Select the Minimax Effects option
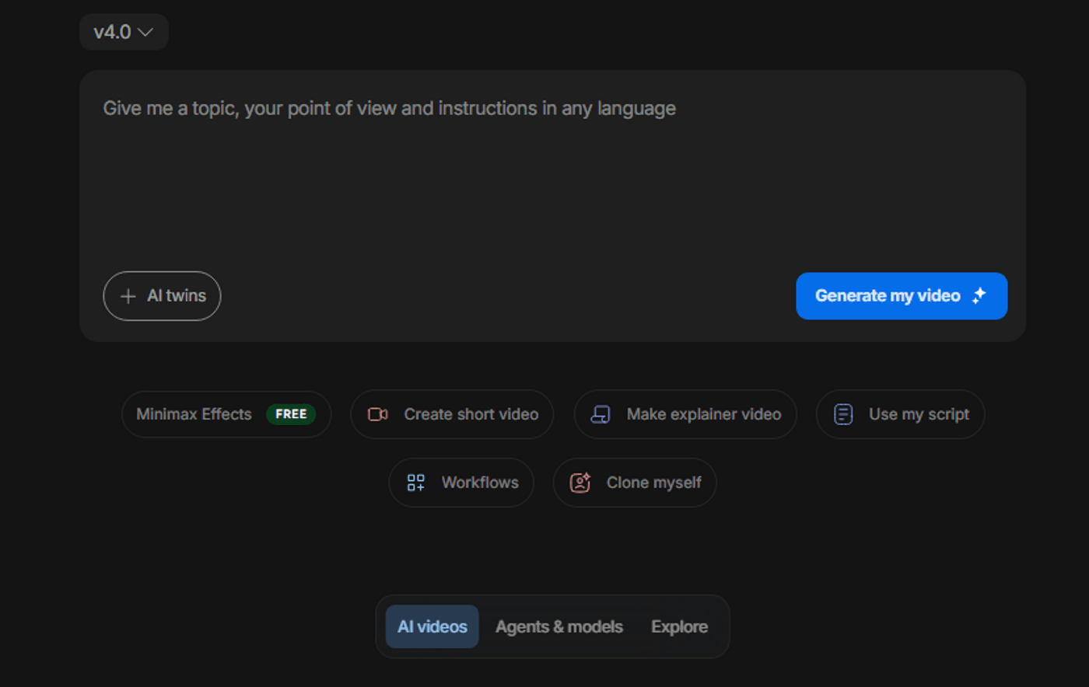The width and height of the screenshot is (1089, 687). pyautogui.click(x=194, y=414)
